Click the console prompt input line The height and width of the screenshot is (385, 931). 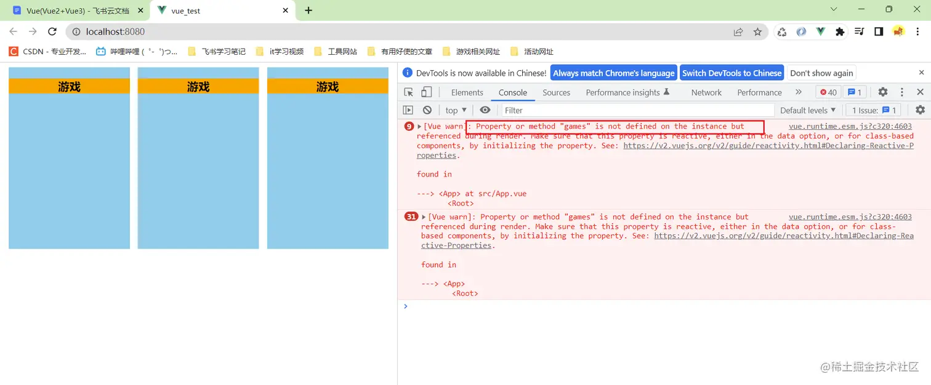[668, 306]
